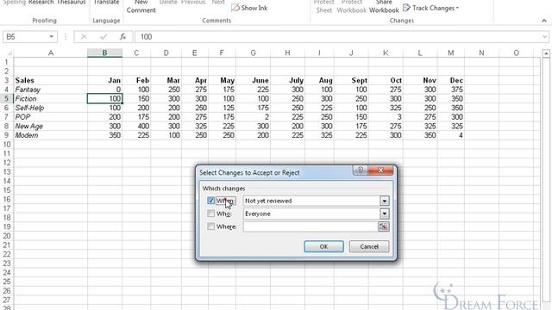Open the Name Box dropdown arrow
Image resolution: width=552 pixels, height=310 pixels.
[52, 36]
